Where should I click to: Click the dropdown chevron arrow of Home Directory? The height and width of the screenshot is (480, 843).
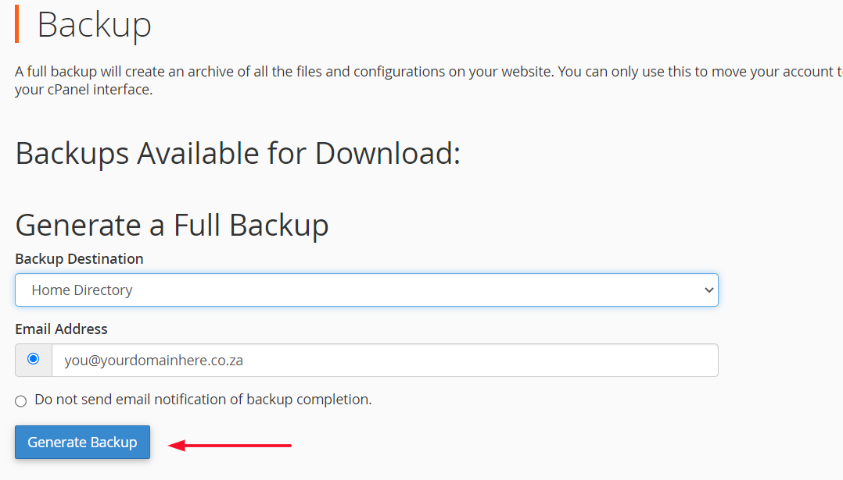pyautogui.click(x=708, y=290)
